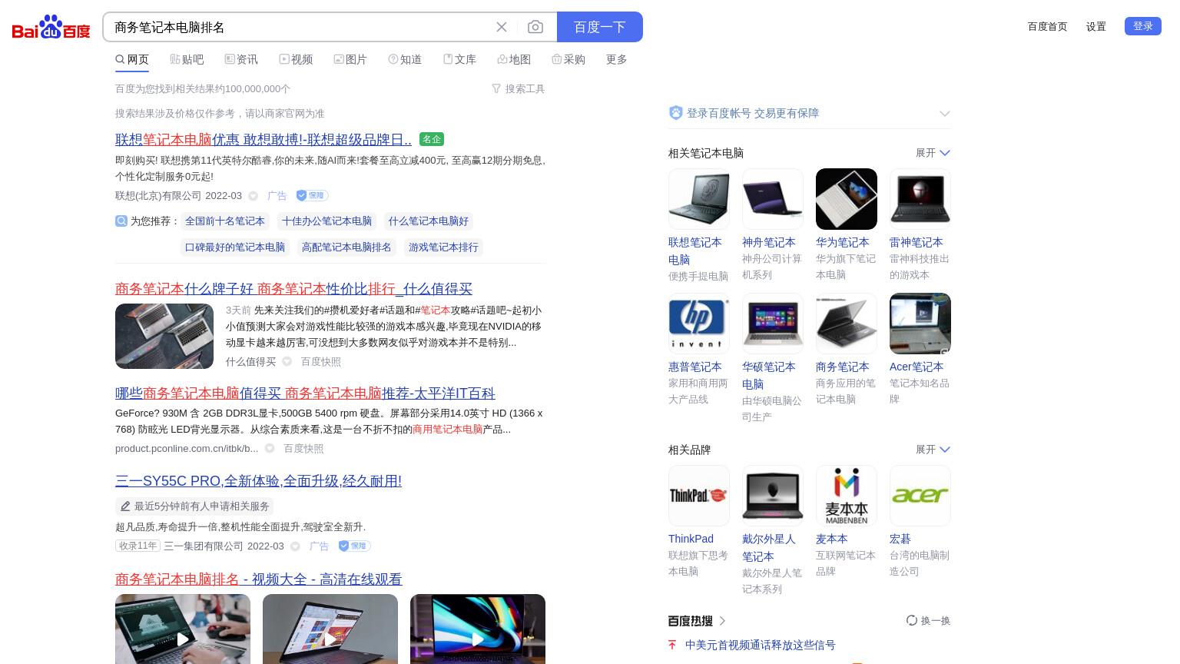
Task: Play the middle video thumbnail
Action: click(x=330, y=629)
